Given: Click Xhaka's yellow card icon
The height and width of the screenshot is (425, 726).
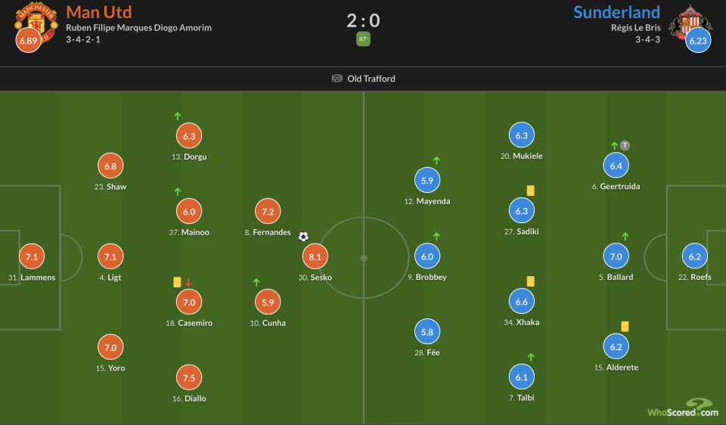Looking at the screenshot, I should (530, 281).
